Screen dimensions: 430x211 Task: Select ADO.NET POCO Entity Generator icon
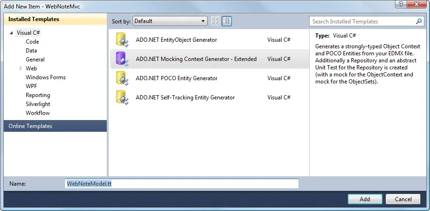122,78
